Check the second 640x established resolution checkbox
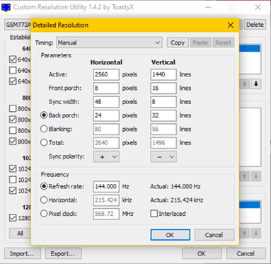Screen dimensions: 271x264 (x=13, y=70)
